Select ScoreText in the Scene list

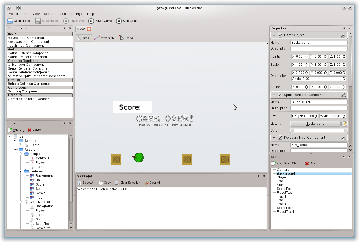(x=284, y=189)
